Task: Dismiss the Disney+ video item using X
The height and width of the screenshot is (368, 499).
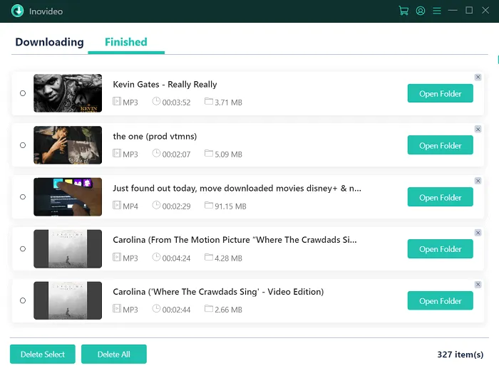Action: click(478, 181)
